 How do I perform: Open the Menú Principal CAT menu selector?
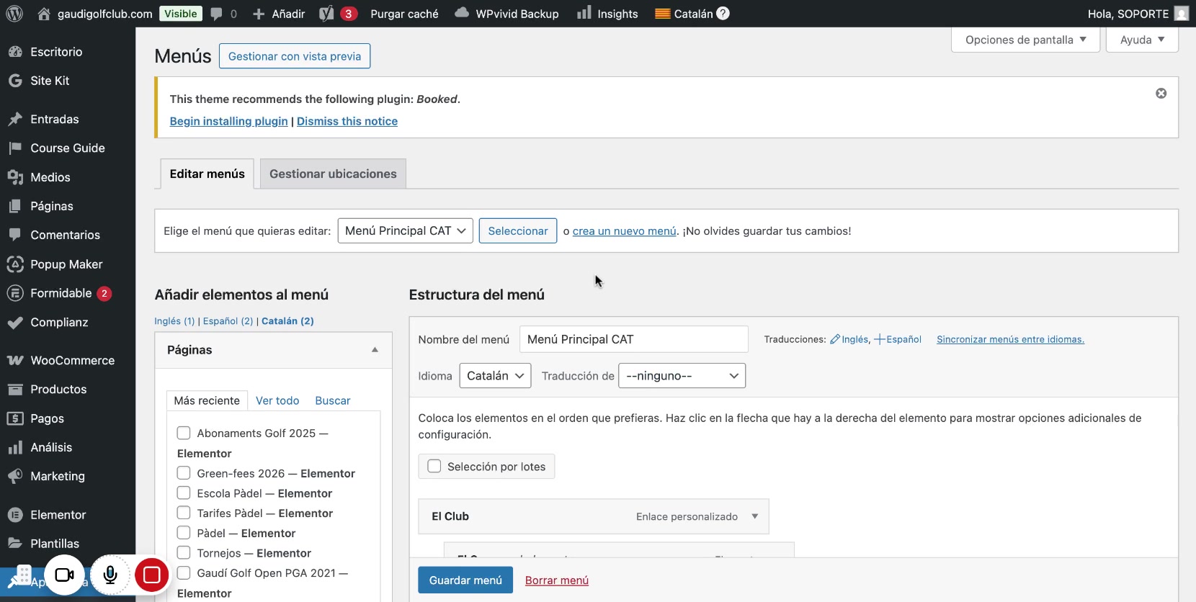[x=405, y=230]
